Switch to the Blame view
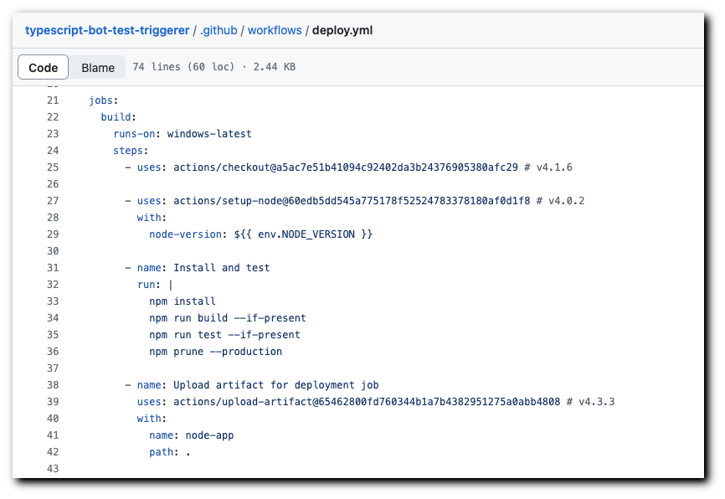 [98, 67]
